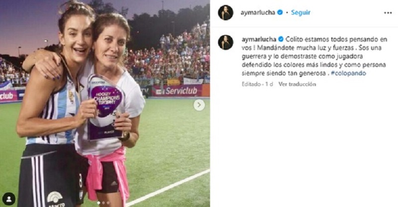Click the comment profile avatar of aymarlucha
Screen dimensions: 398x207
pos(225,42)
